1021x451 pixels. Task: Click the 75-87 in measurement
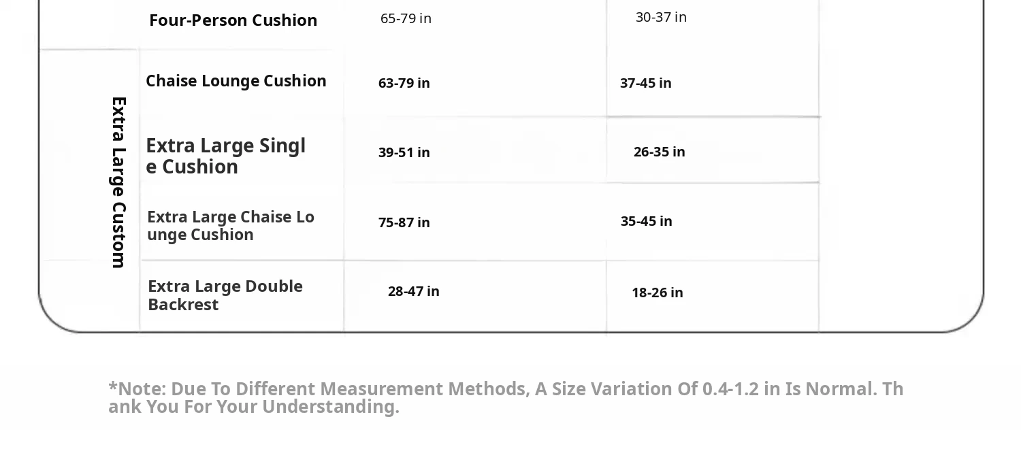(404, 222)
